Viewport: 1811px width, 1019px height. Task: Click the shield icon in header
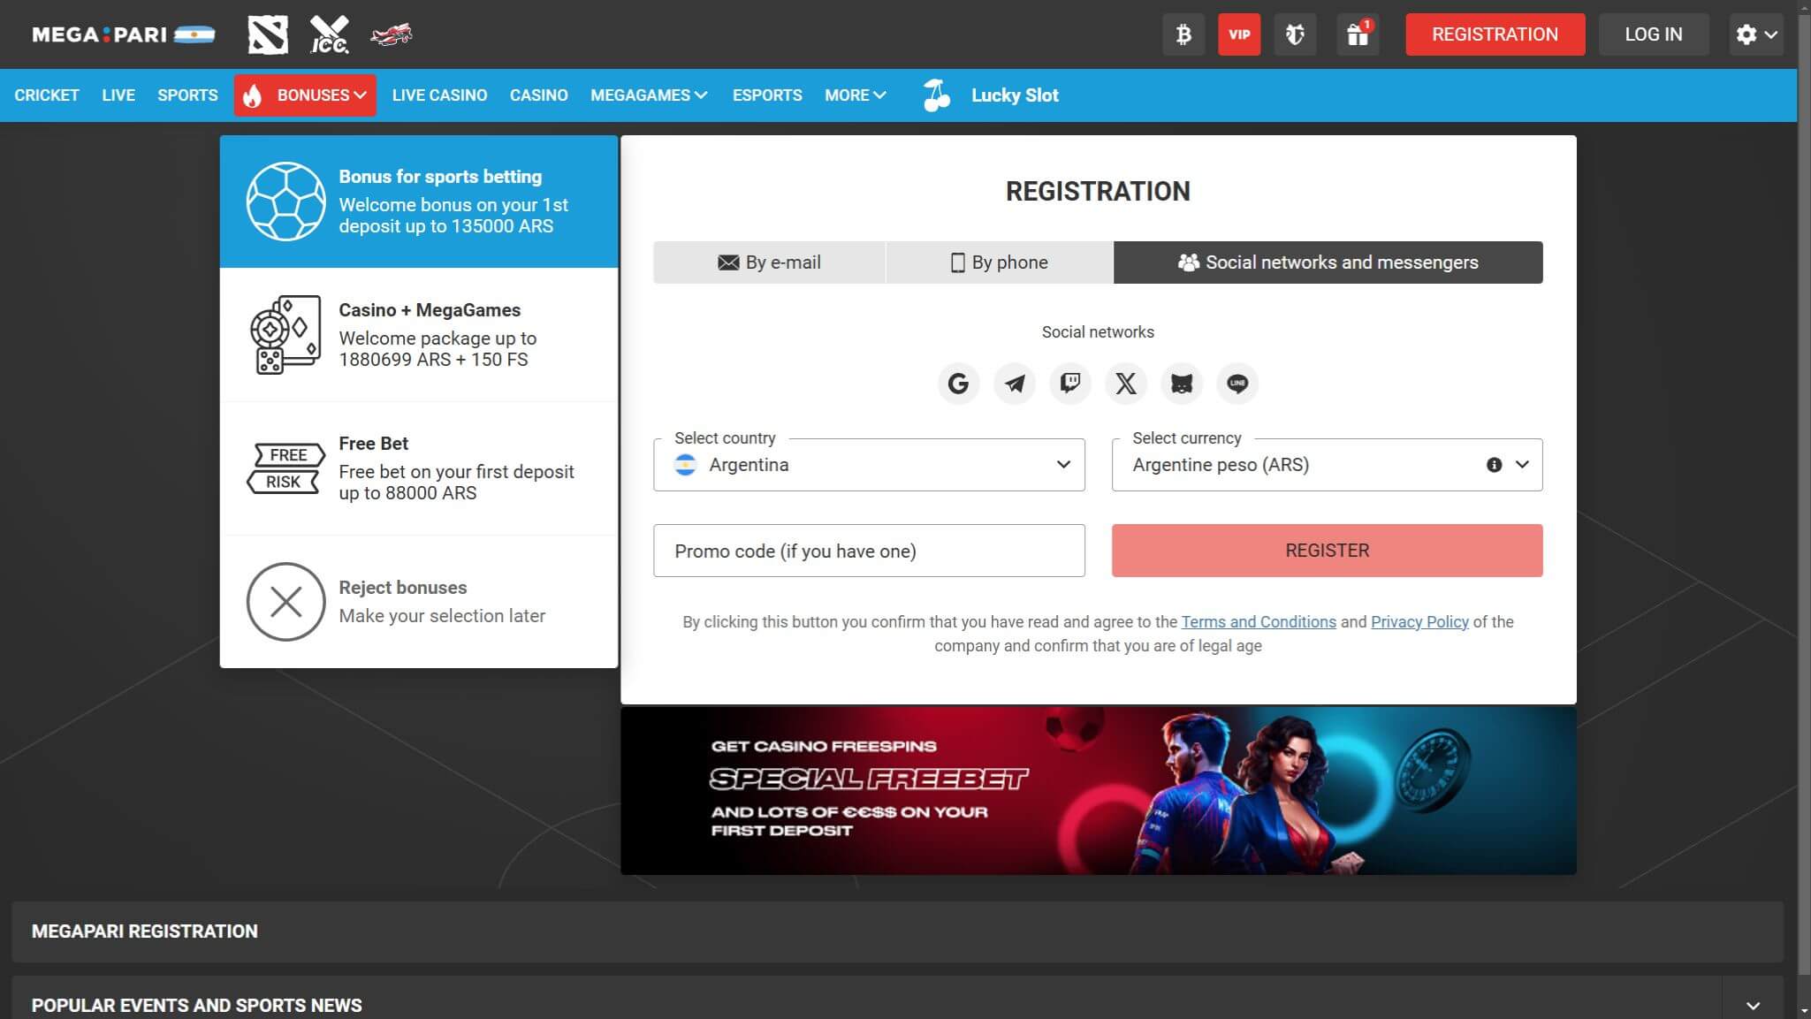[1295, 34]
